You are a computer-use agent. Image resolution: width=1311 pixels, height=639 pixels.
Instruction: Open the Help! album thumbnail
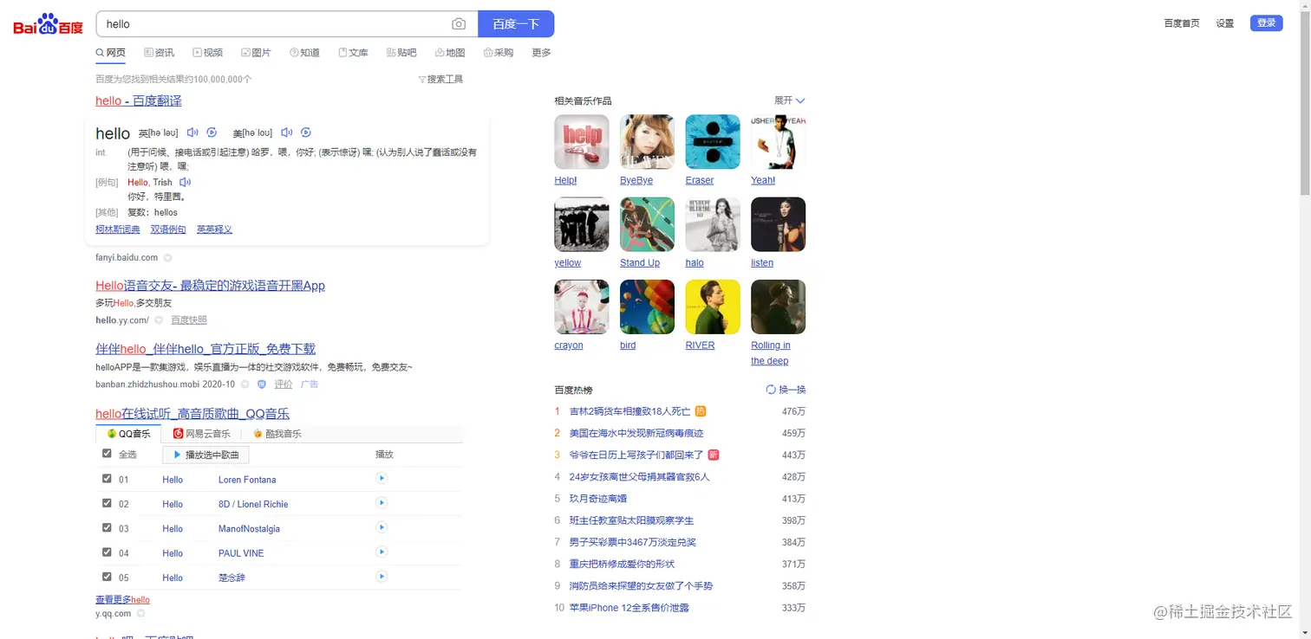coord(582,142)
